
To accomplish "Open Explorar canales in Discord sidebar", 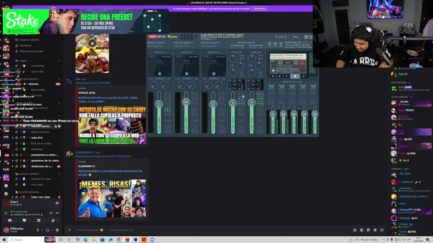I will [29, 40].
